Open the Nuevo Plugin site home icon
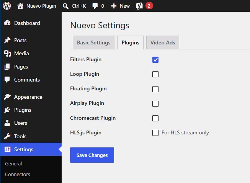 (20, 6)
